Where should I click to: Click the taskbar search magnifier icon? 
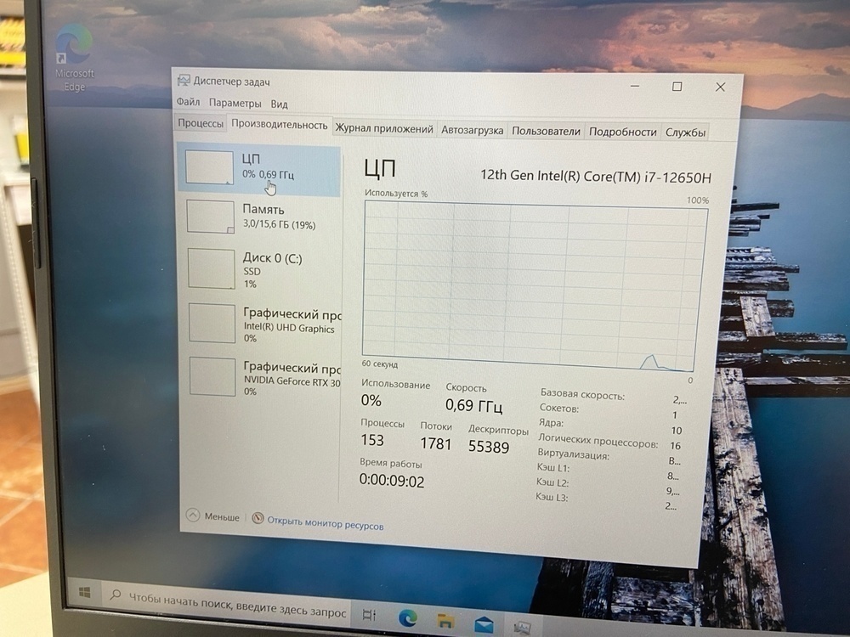(115, 595)
